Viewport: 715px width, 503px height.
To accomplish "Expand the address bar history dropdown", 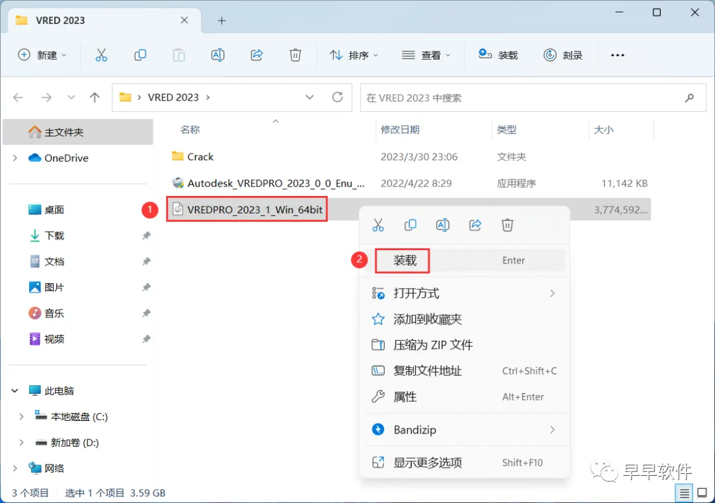I will 310,97.
